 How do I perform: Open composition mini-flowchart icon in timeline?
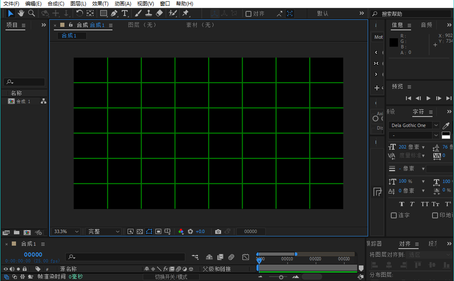(195, 257)
